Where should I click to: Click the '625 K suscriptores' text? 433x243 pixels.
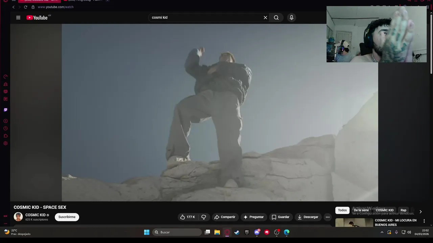click(x=37, y=220)
